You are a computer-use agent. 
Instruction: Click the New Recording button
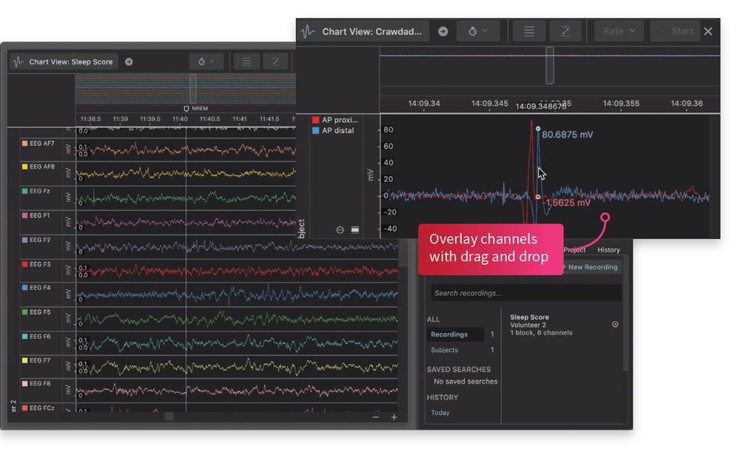pyautogui.click(x=590, y=267)
